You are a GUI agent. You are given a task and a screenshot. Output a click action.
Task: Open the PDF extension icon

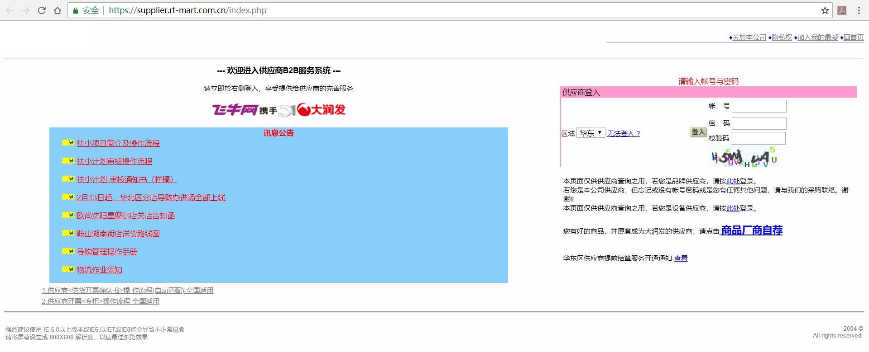pos(842,10)
